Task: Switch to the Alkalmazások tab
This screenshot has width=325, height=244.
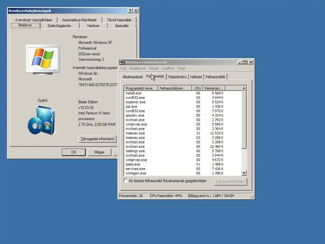Action: pyautogui.click(x=133, y=77)
